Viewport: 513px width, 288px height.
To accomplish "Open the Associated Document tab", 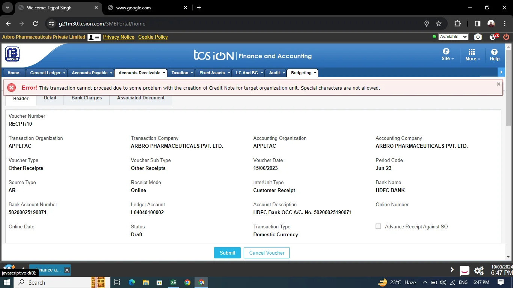I will coord(141,98).
